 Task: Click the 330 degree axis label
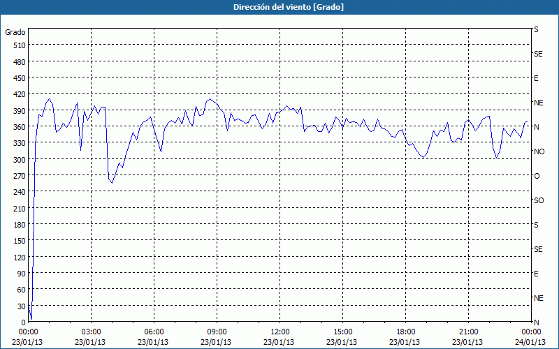[20, 143]
